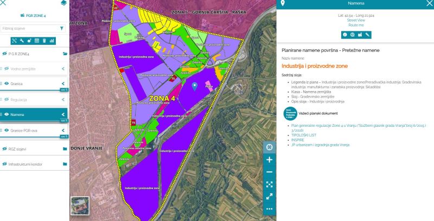
Task: Open the three-dots more tools button
Action: coord(270,209)
